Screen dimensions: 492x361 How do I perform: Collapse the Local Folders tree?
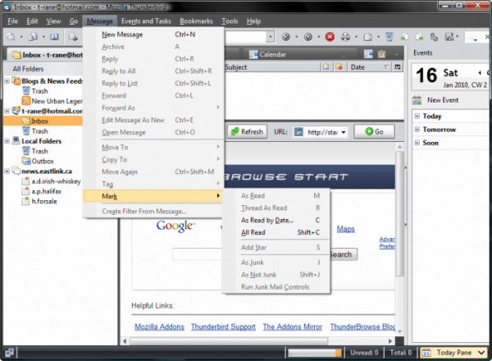coord(7,141)
